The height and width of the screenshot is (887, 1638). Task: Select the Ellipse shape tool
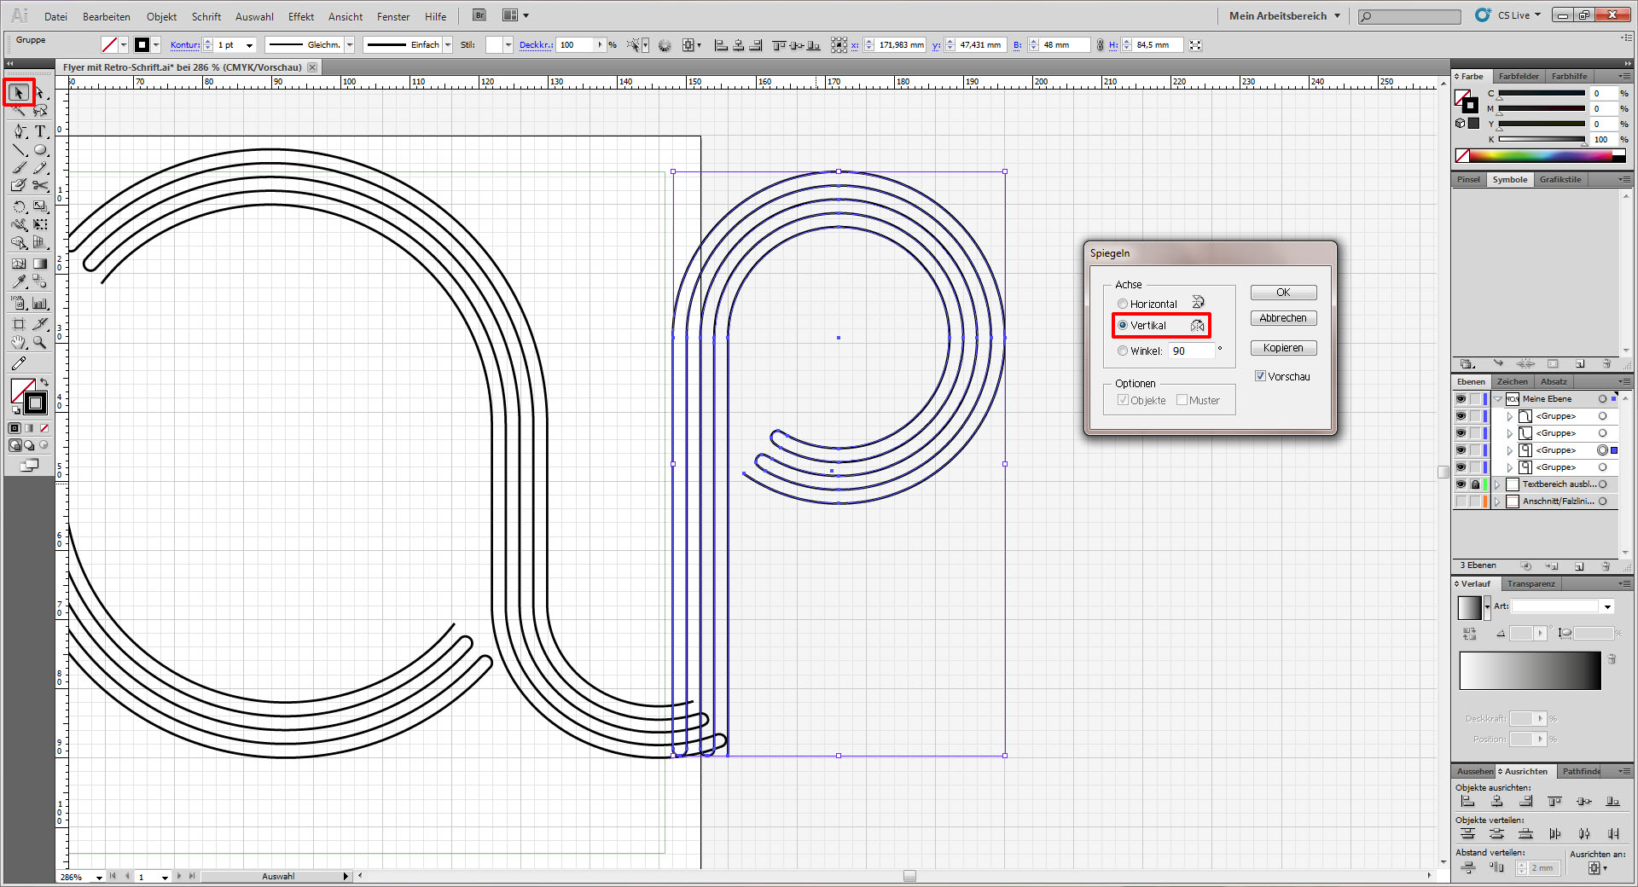point(40,150)
